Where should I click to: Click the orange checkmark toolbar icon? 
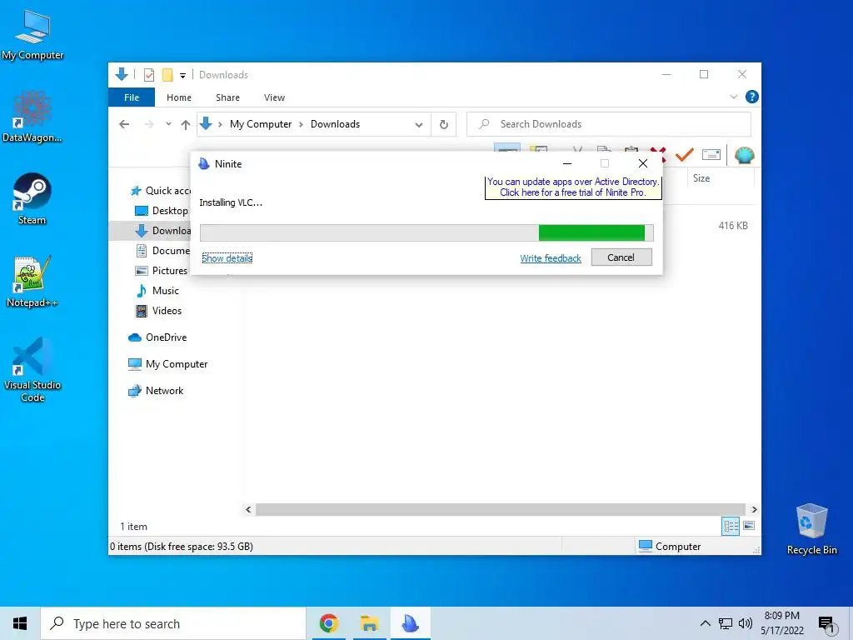pyautogui.click(x=685, y=154)
